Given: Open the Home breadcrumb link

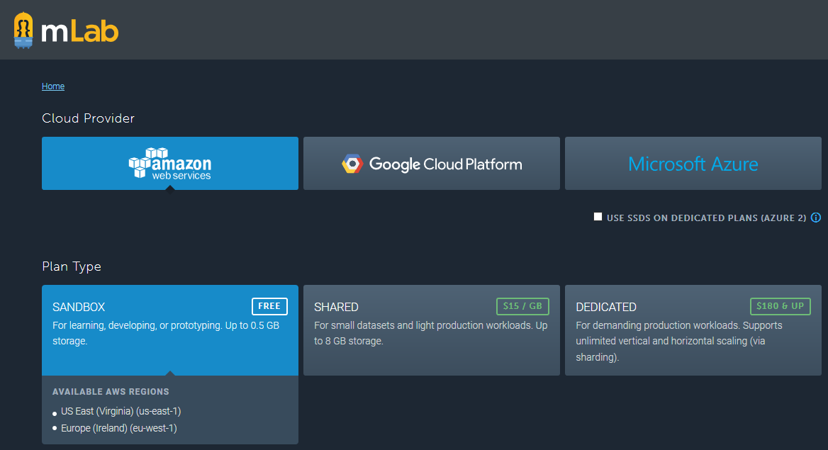Looking at the screenshot, I should [x=52, y=86].
